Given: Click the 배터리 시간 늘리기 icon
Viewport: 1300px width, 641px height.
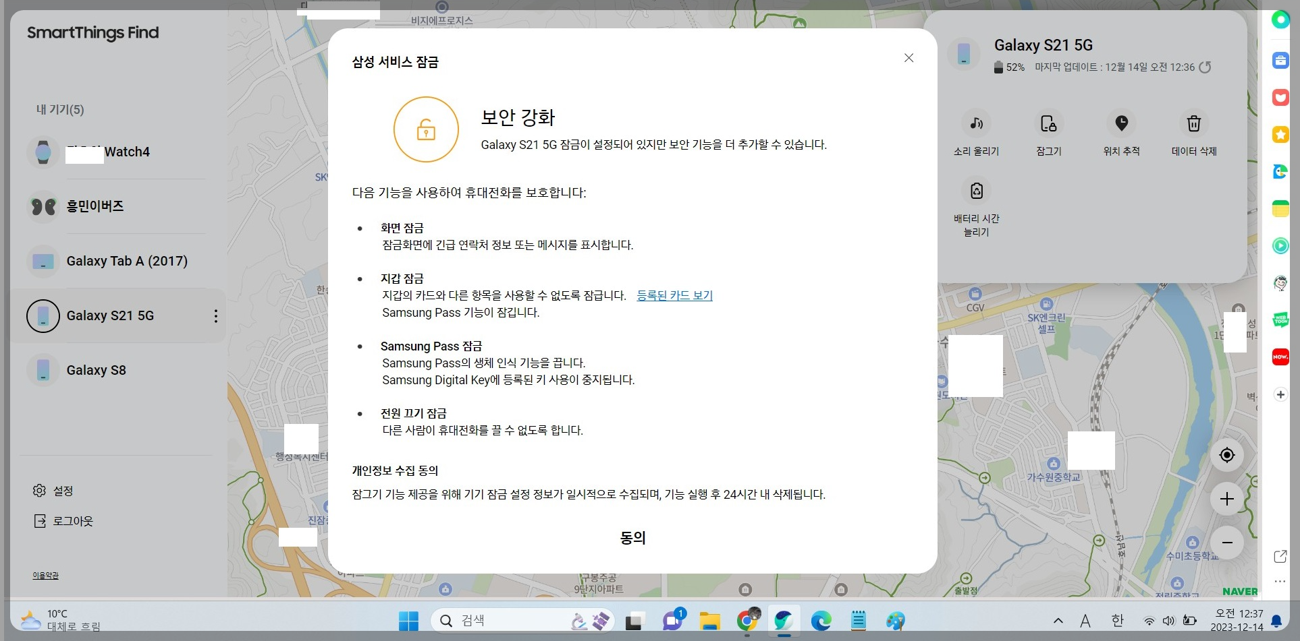Looking at the screenshot, I should pyautogui.click(x=976, y=191).
